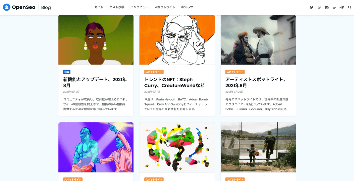
Task: Open アーティストスポットライト、2021年8月 article title
Action: (256, 82)
